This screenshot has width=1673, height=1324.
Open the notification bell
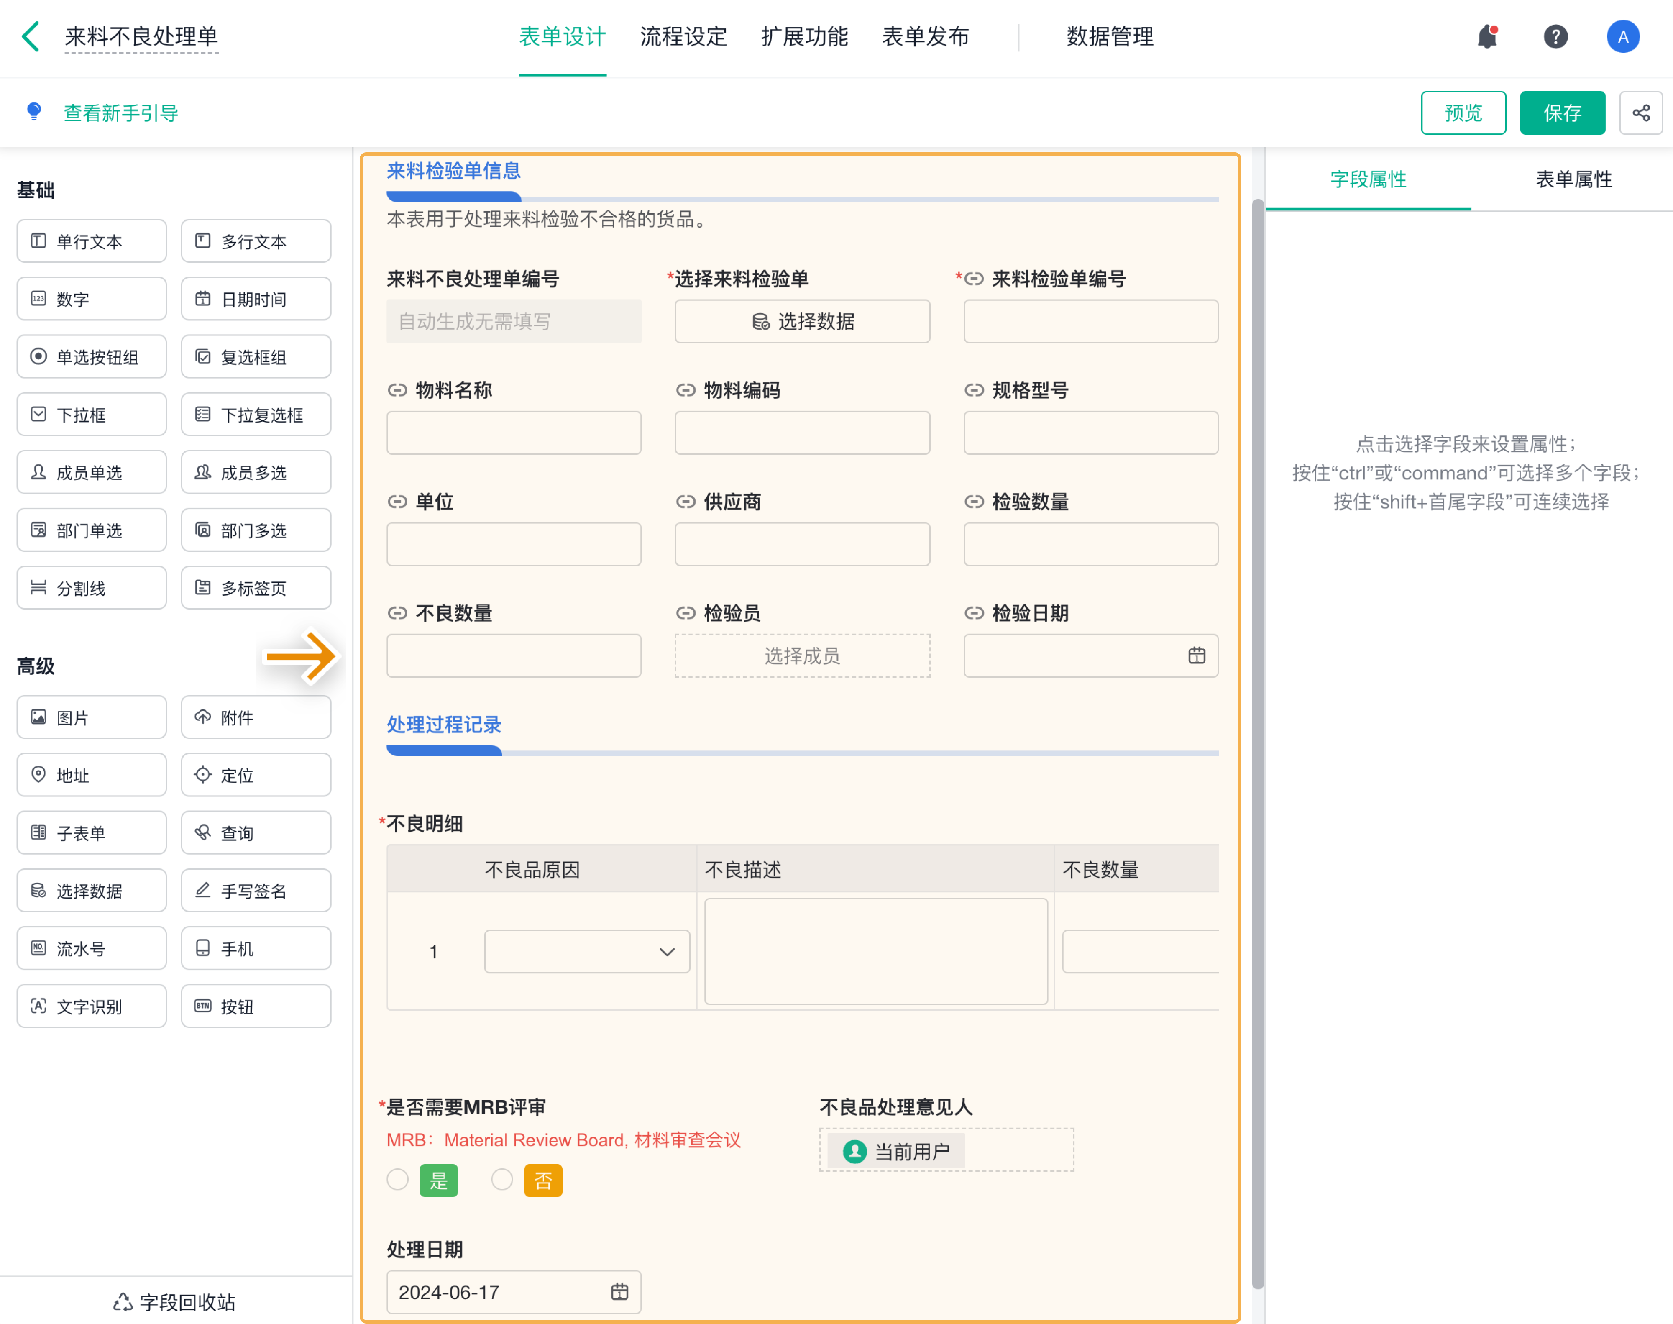1486,36
